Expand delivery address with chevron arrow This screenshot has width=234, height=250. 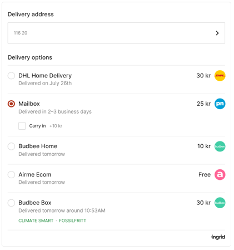tap(217, 33)
